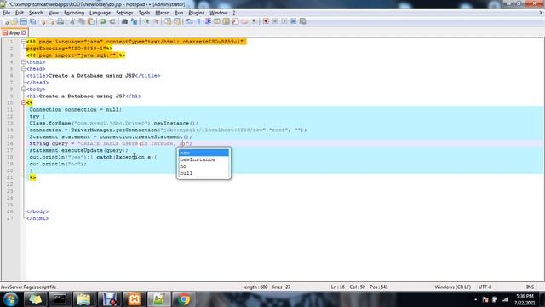Image resolution: width=545 pixels, height=307 pixels.
Task: Open the command prompt taskbar icon
Action: coord(60,299)
